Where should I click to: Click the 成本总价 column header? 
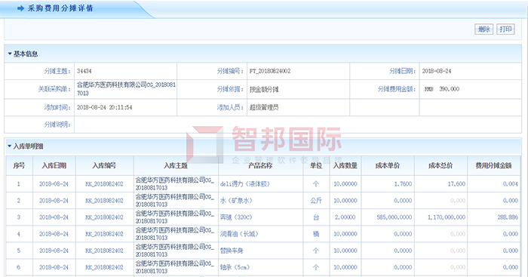(x=441, y=165)
